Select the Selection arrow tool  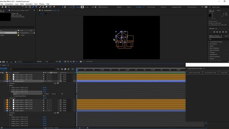click(x=3, y=7)
